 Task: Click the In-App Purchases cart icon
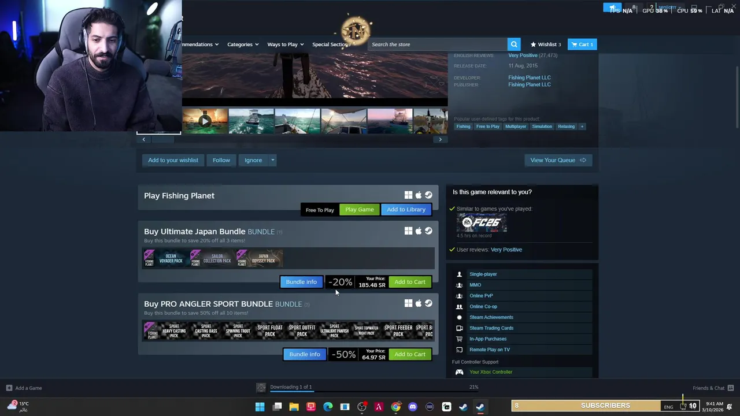point(460,339)
